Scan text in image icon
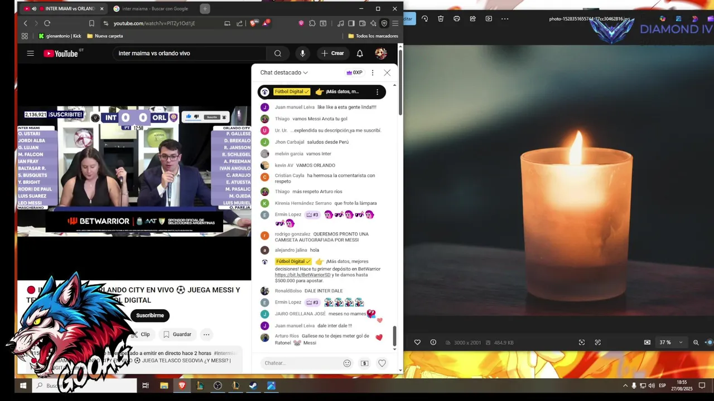Screen dimensions: 714x401 pyautogui.click(x=598, y=343)
